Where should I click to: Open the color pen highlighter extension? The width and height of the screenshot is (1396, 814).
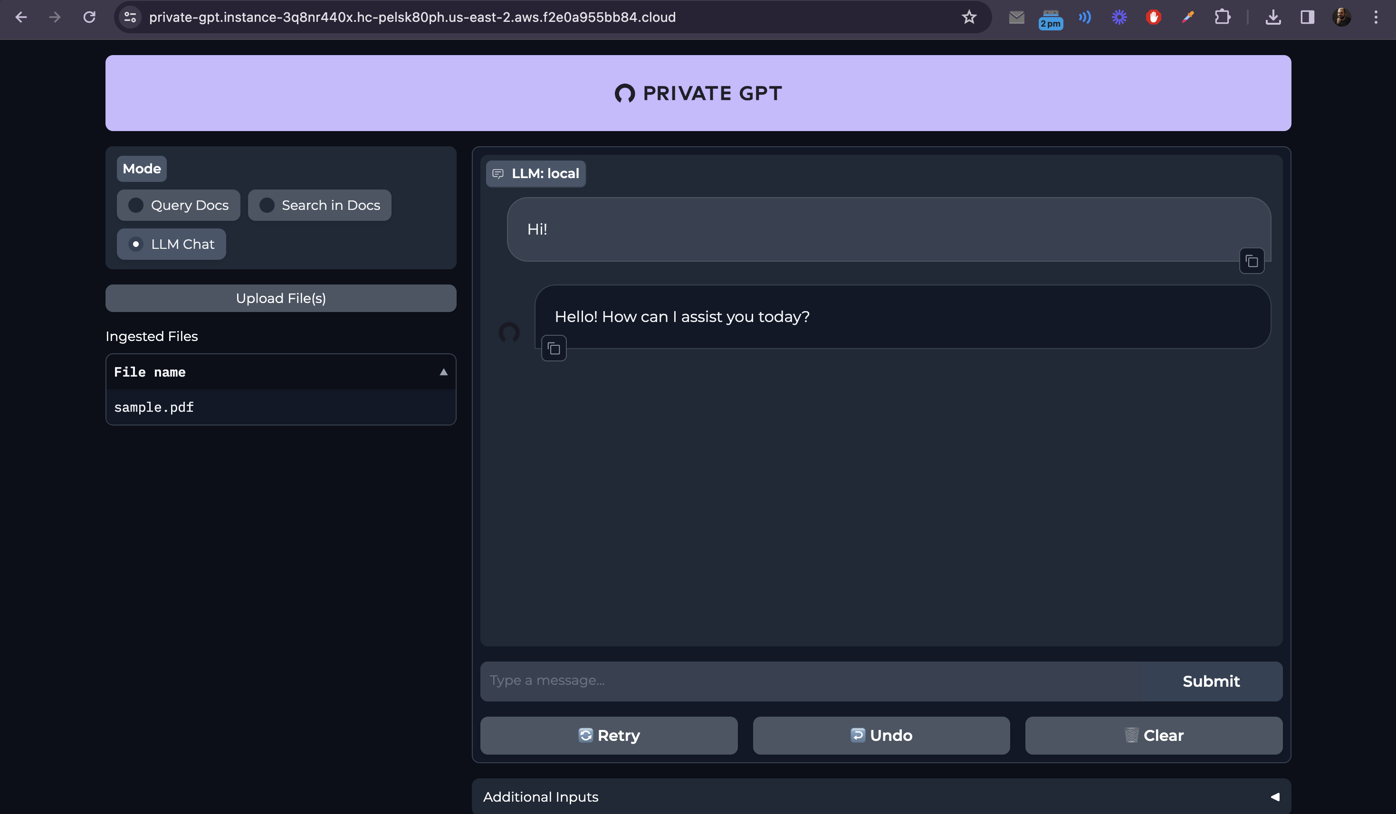pos(1188,17)
